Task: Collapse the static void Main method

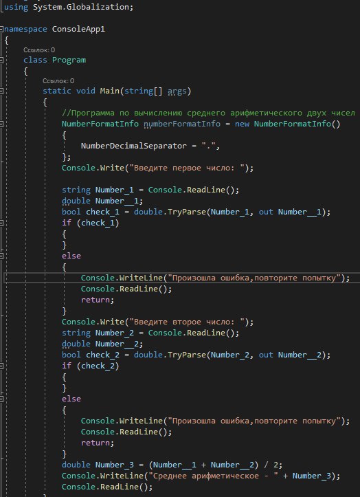Action: pos(1,91)
